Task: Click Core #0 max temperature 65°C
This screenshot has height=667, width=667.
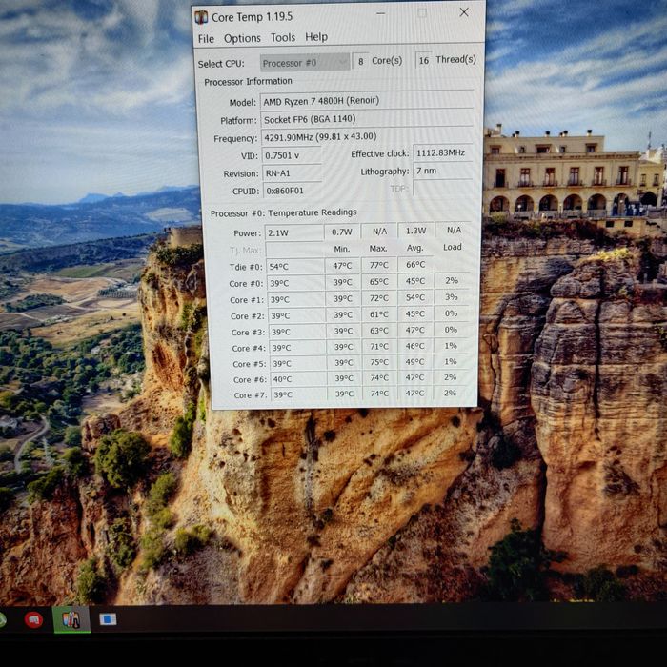Action: point(378,282)
